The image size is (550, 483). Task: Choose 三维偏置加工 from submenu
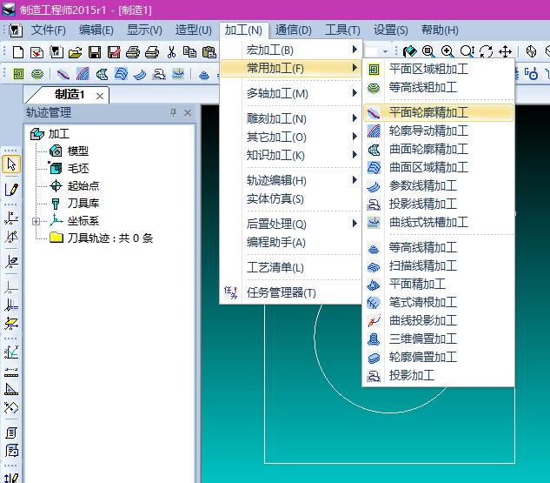click(x=439, y=339)
